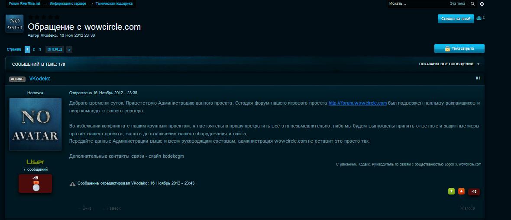511x220 pixels.
Task: Click the скайп kodekcgm contact line
Action: 126,156
